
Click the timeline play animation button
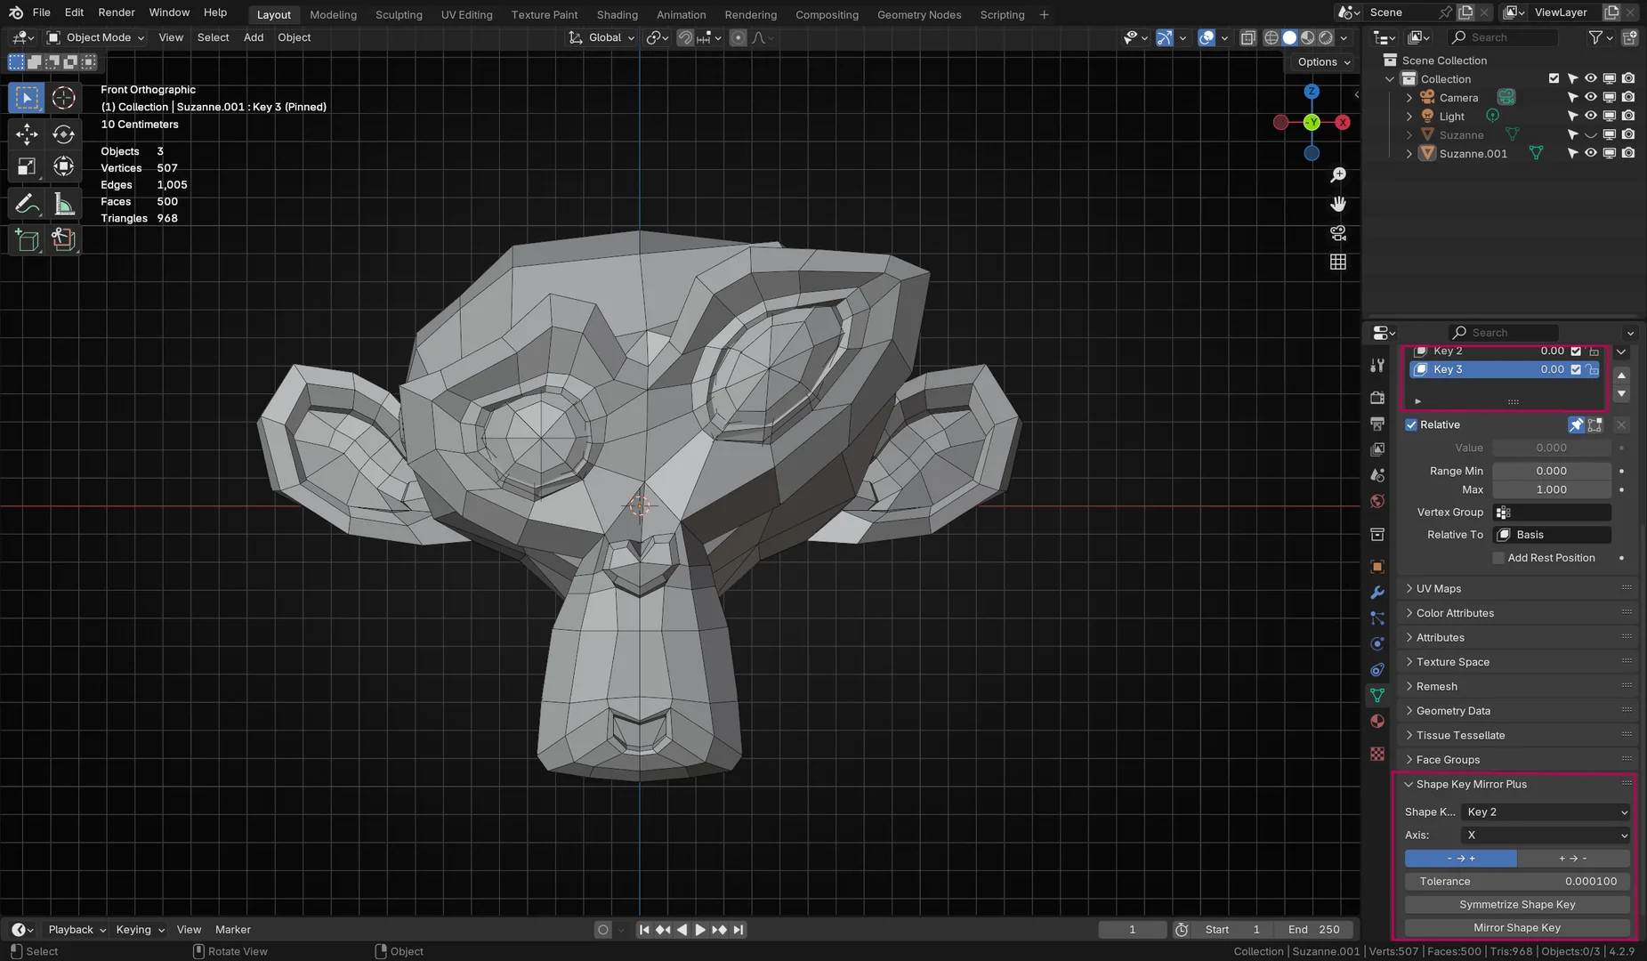coord(699,930)
